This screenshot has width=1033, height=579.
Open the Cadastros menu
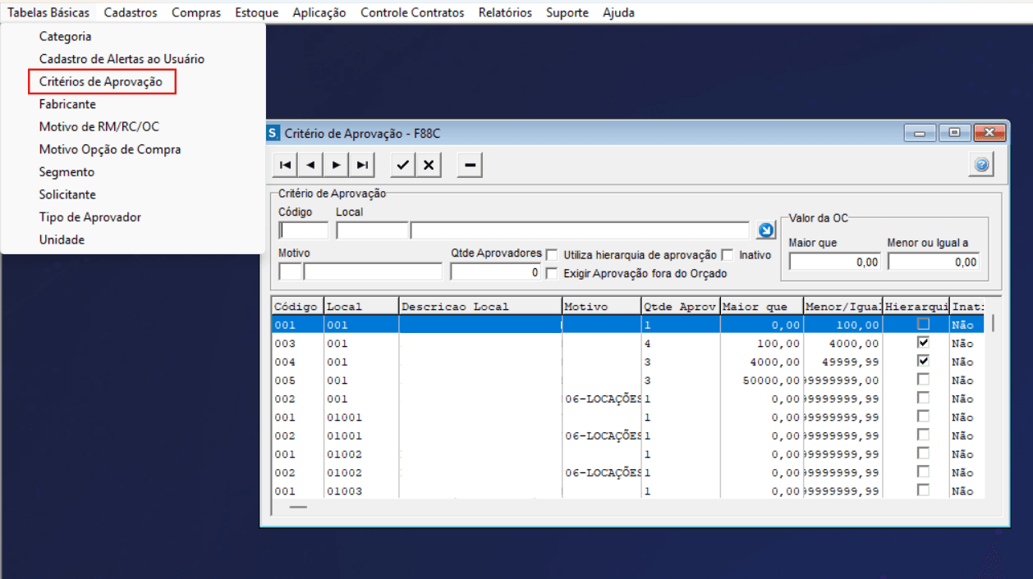pyautogui.click(x=131, y=12)
